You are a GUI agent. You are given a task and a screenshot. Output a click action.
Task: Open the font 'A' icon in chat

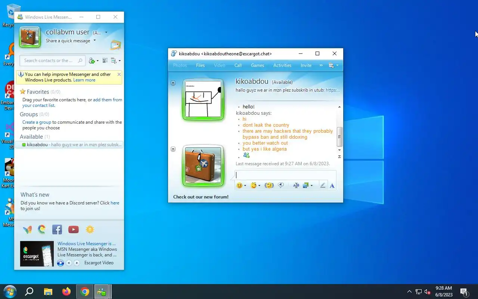[332, 185]
